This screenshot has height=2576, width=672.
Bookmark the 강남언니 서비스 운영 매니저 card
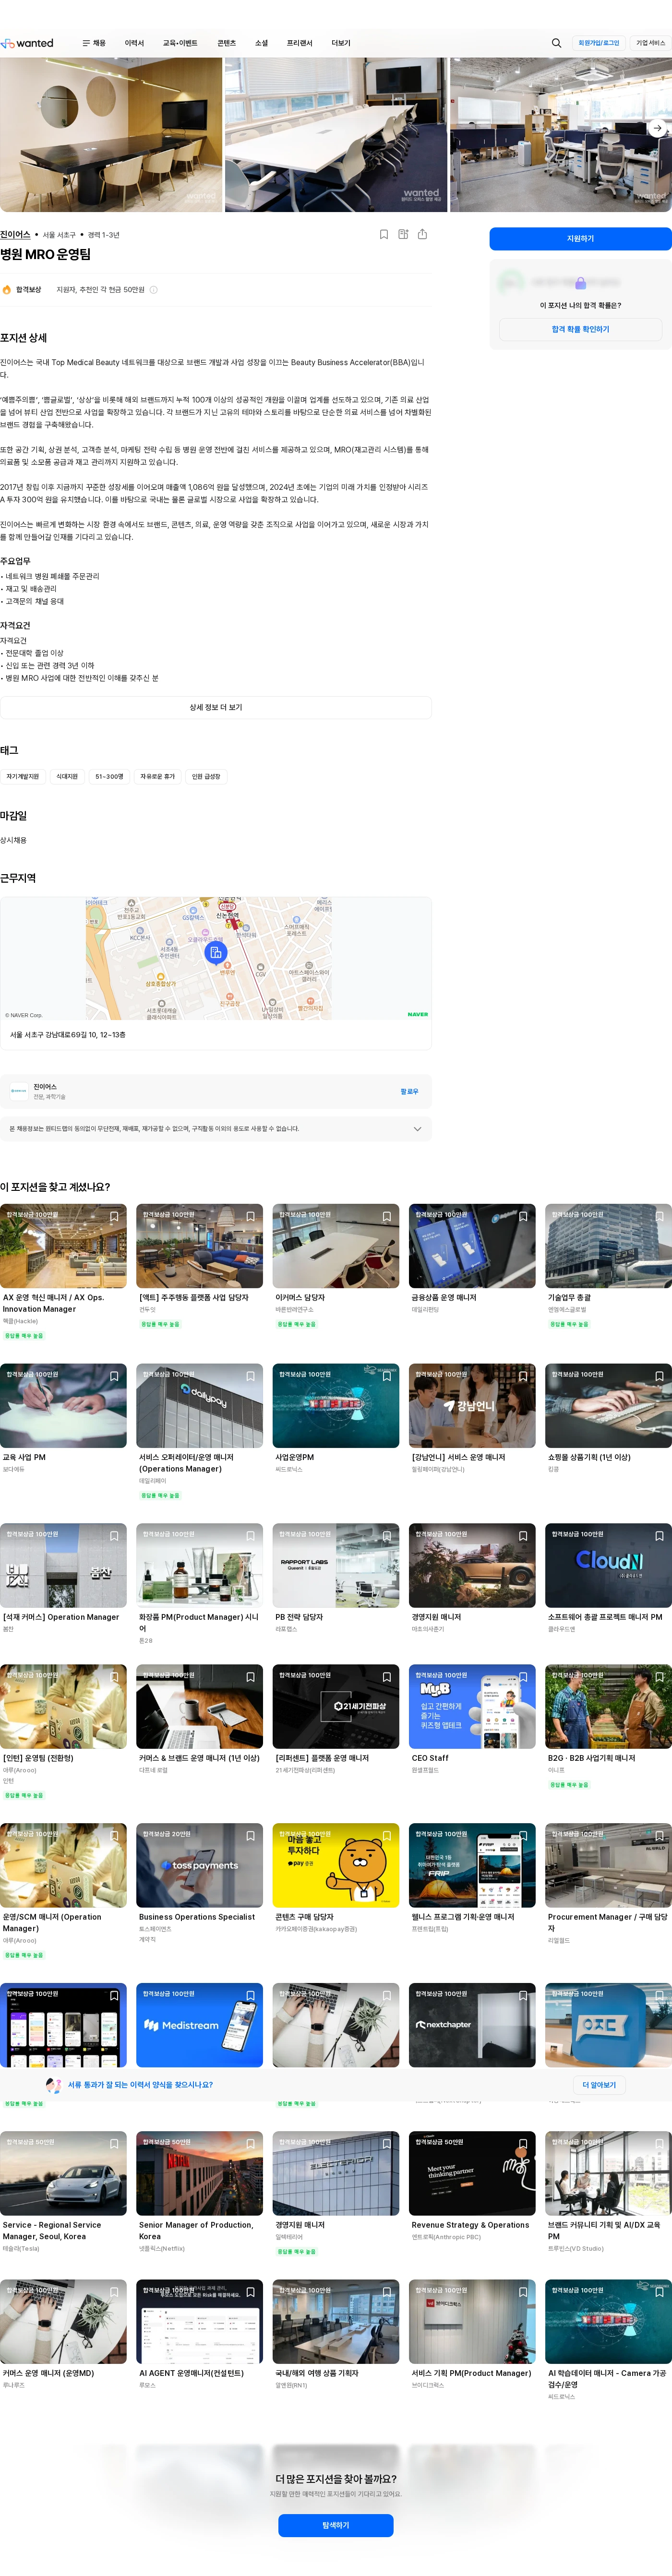523,1377
